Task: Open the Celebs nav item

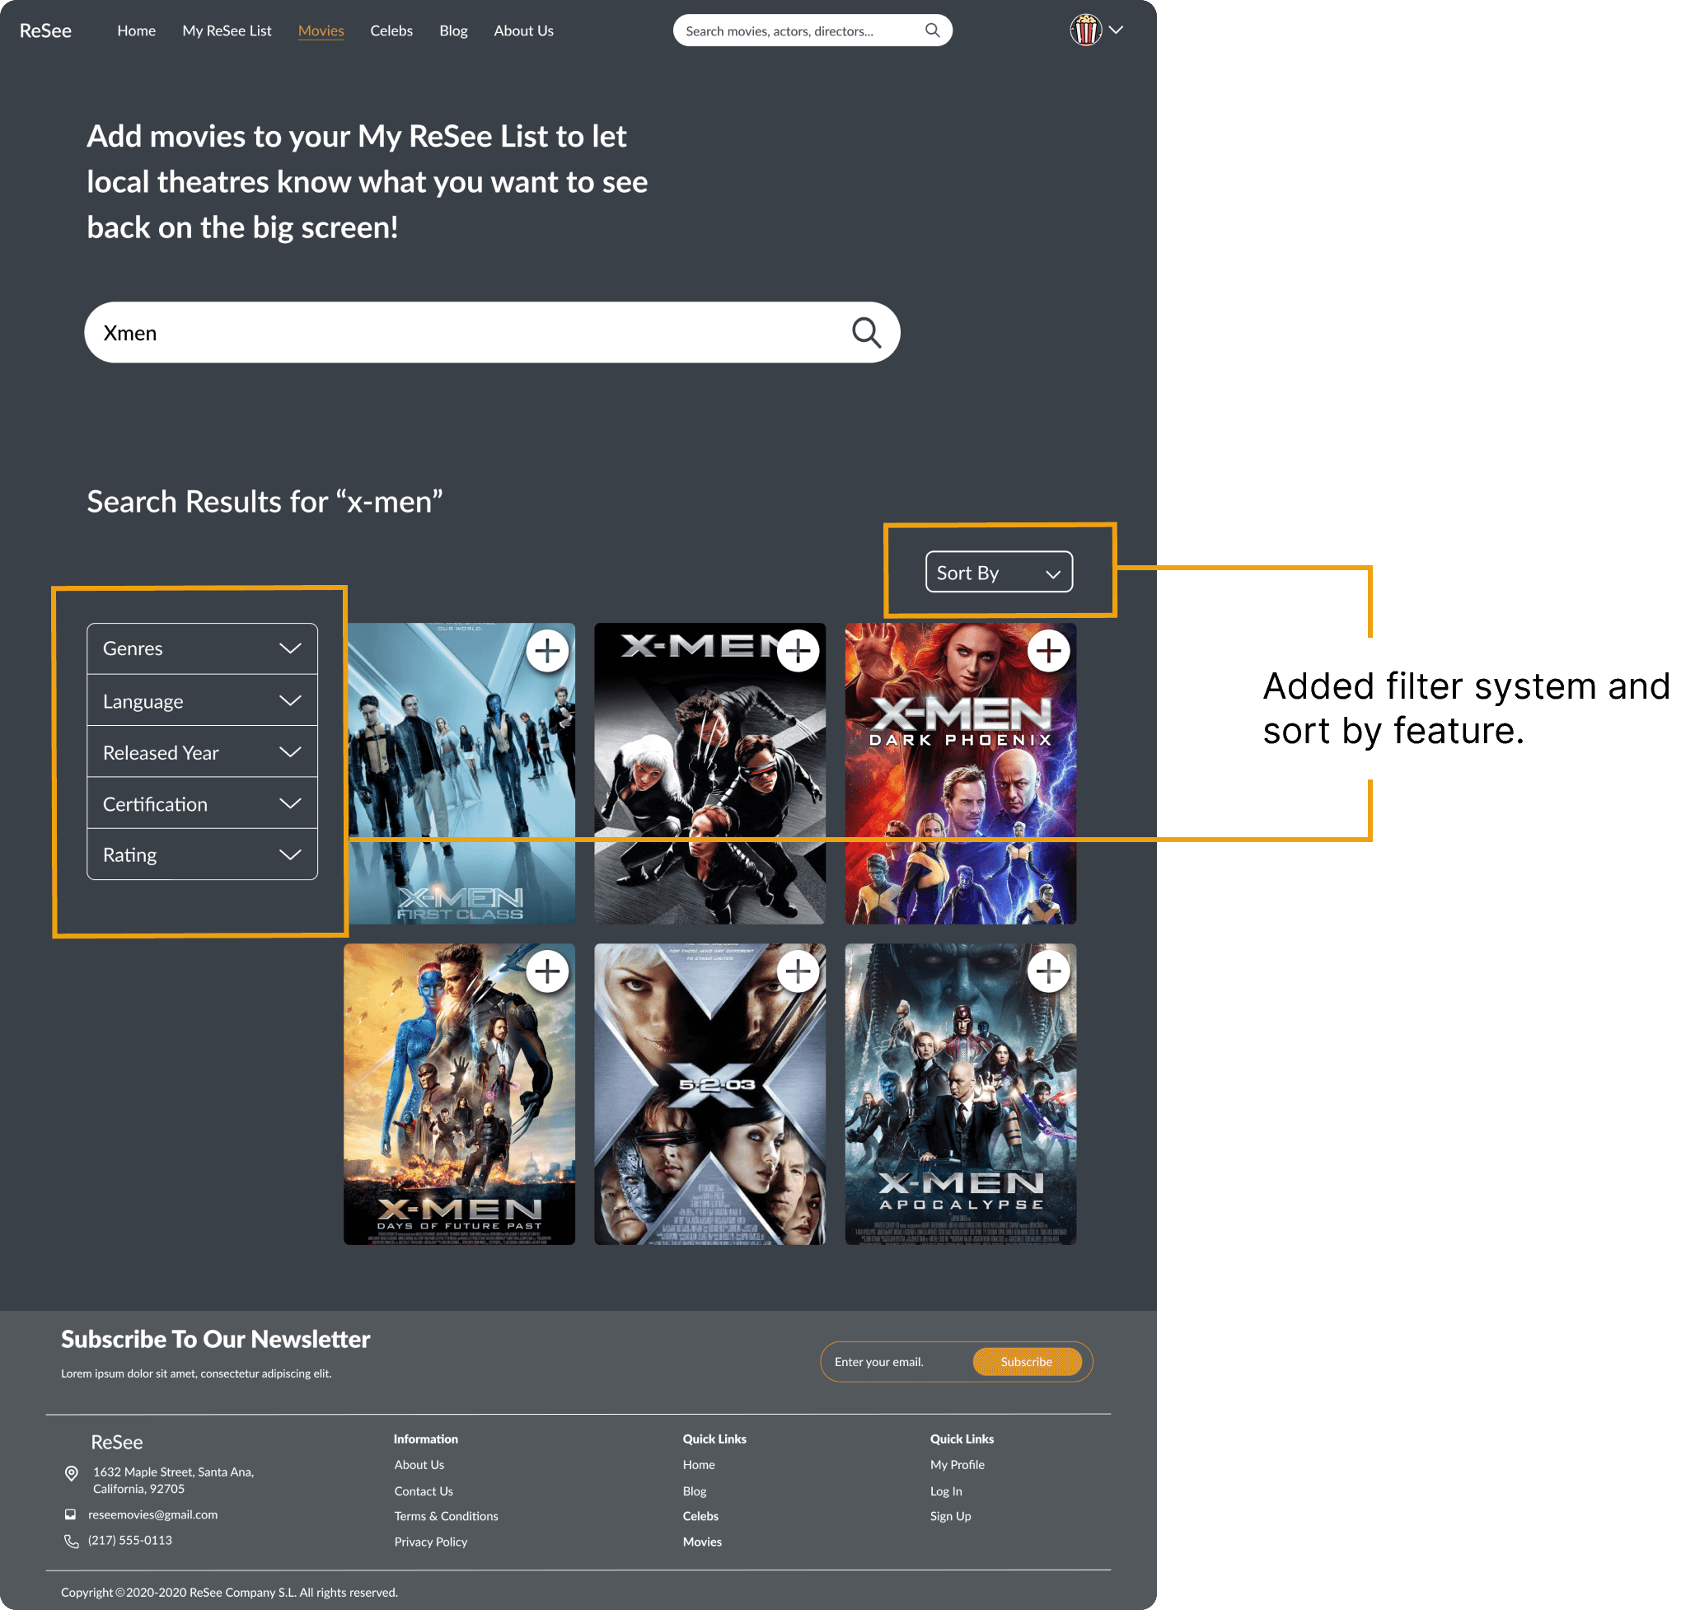Action: (x=391, y=30)
